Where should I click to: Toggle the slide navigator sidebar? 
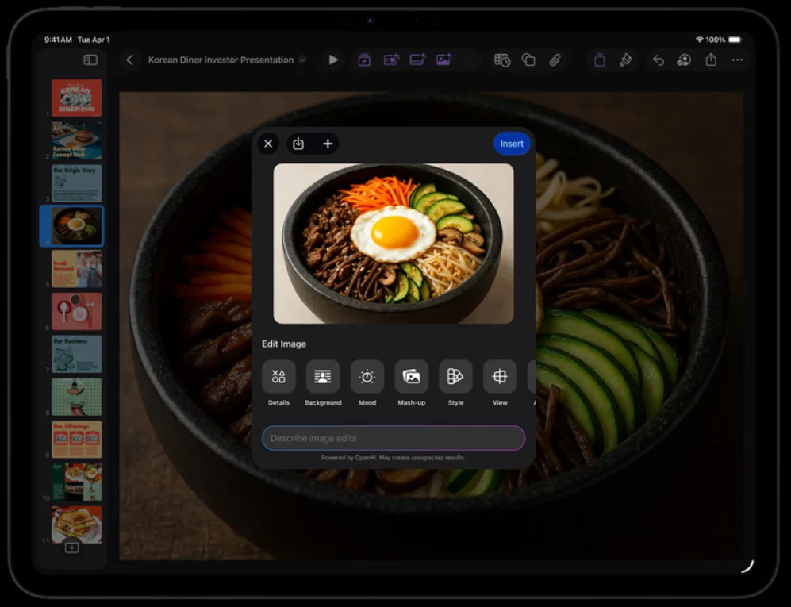pyautogui.click(x=90, y=60)
